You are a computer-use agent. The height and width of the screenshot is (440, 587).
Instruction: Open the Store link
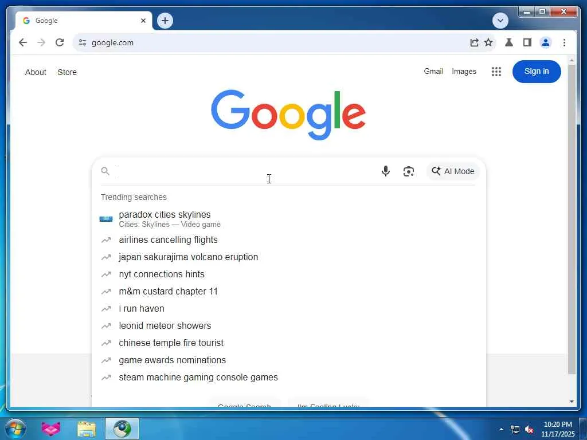click(x=67, y=72)
